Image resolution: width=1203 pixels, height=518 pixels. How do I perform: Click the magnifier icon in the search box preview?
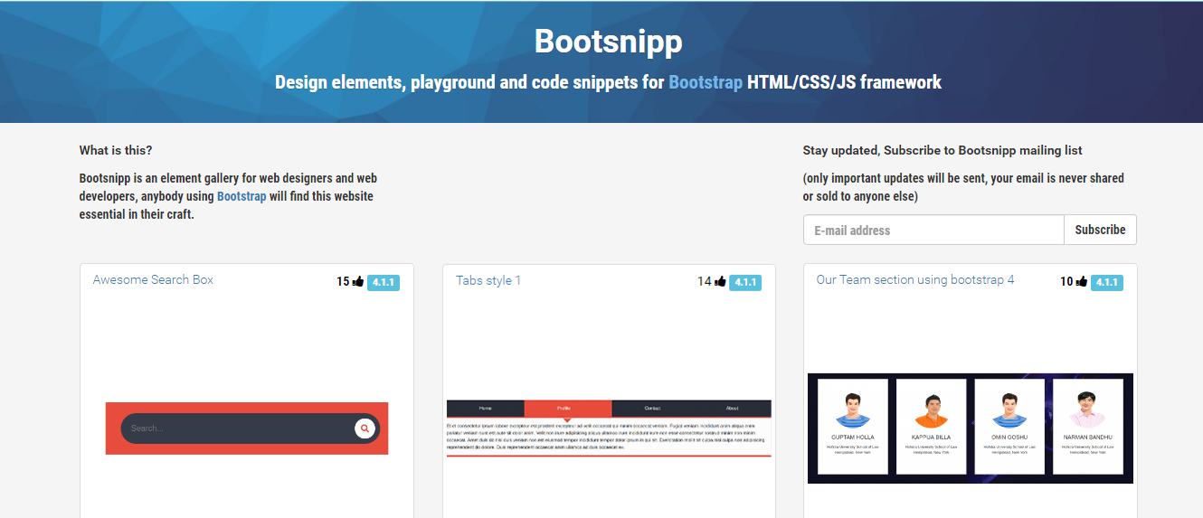click(x=365, y=429)
